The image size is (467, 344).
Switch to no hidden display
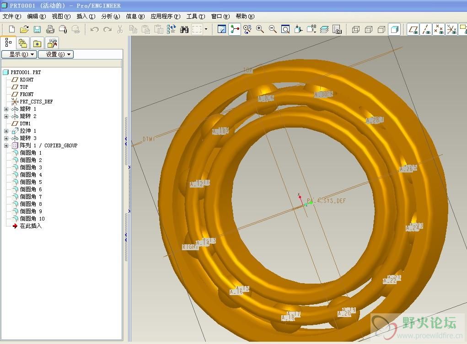(x=381, y=29)
